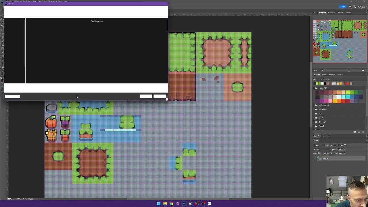368x207 pixels.
Task: Open the Opacity value dropdown
Action: [x=344, y=149]
